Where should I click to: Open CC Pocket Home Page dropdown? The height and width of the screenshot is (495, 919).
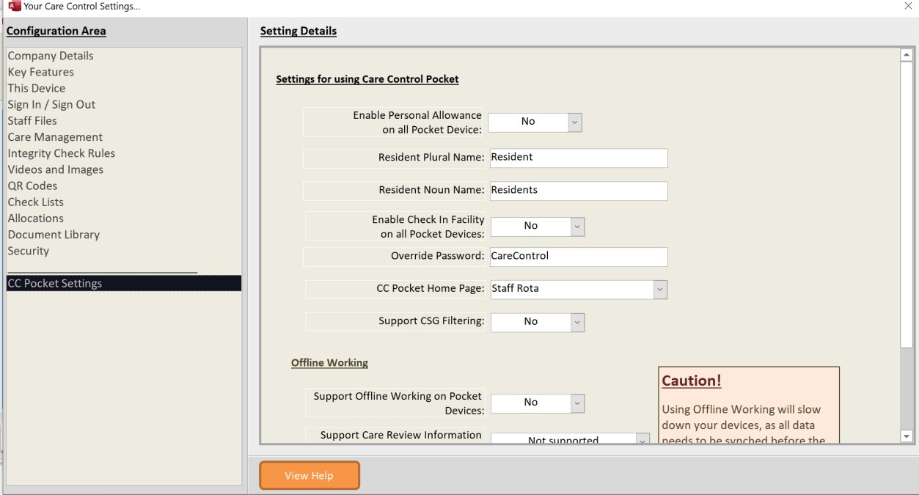(x=660, y=289)
